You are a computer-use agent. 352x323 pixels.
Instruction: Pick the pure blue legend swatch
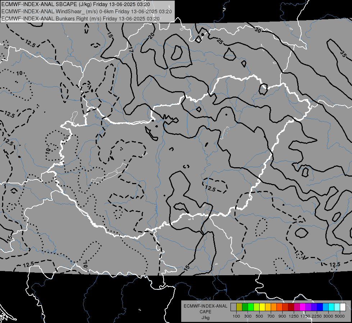click(320, 307)
